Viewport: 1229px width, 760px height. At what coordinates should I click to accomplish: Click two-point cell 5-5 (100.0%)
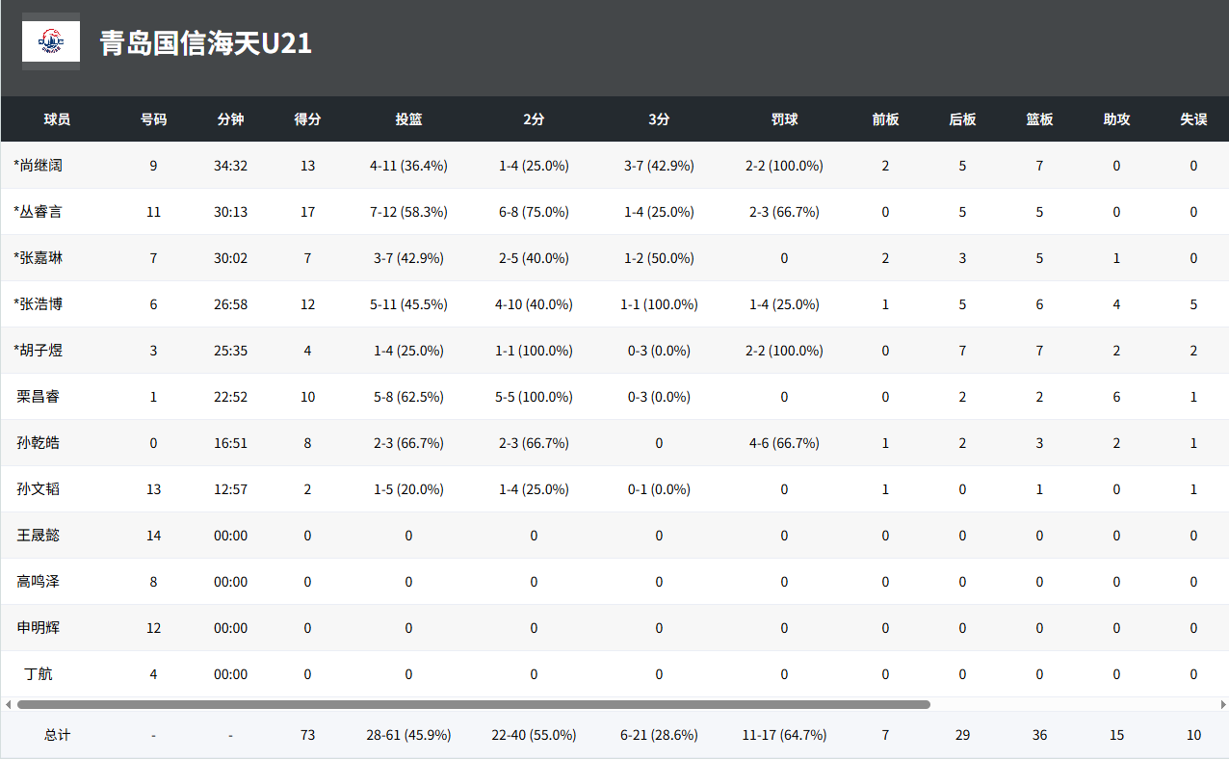[x=534, y=397]
